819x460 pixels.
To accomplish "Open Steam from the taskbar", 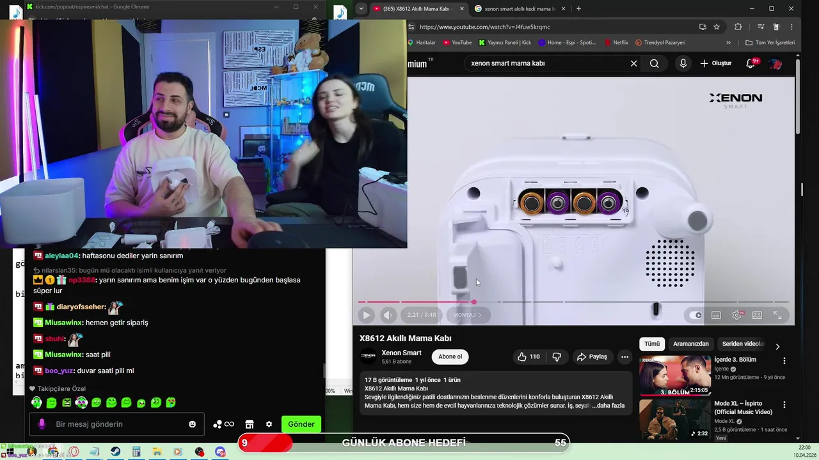I will pos(115,452).
